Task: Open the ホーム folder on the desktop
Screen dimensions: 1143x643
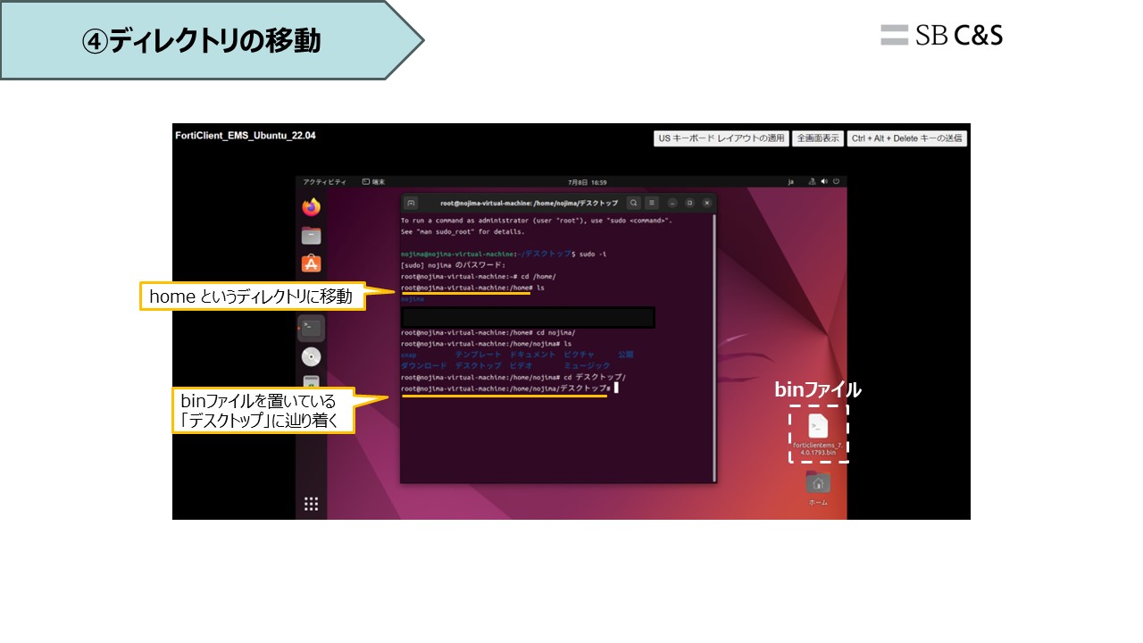Action: 818,489
